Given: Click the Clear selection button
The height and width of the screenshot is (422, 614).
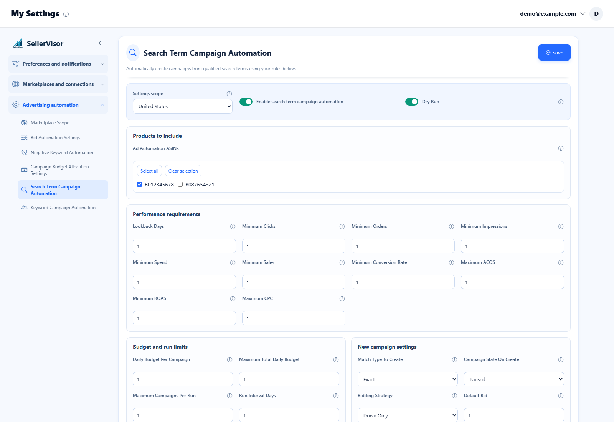Looking at the screenshot, I should coord(183,171).
